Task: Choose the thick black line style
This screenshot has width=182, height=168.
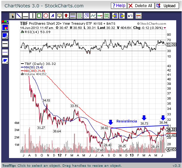Action: point(5,44)
